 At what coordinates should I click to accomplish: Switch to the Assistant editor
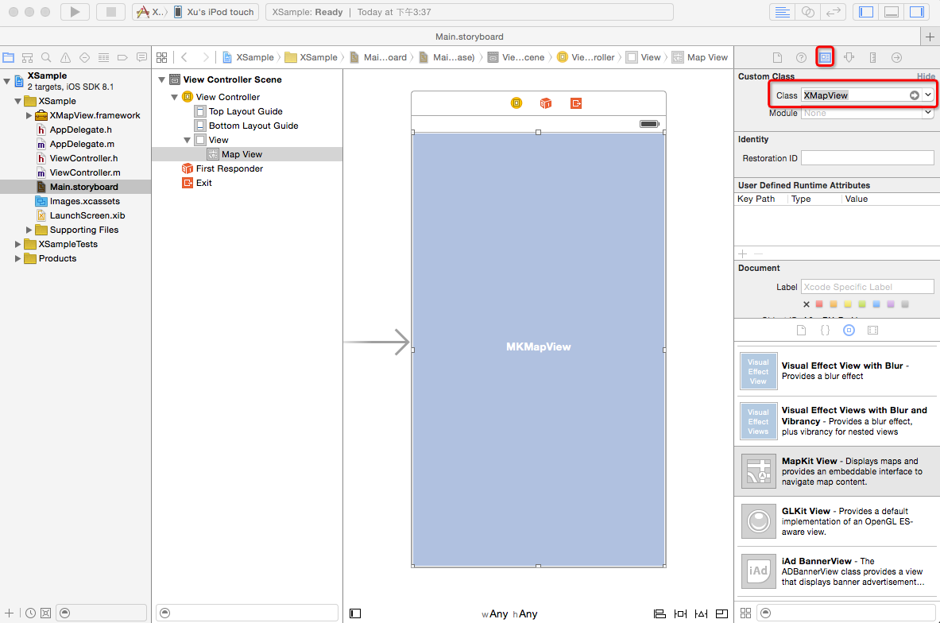click(x=808, y=12)
